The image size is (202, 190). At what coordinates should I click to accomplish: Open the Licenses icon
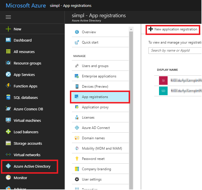tap(77, 117)
